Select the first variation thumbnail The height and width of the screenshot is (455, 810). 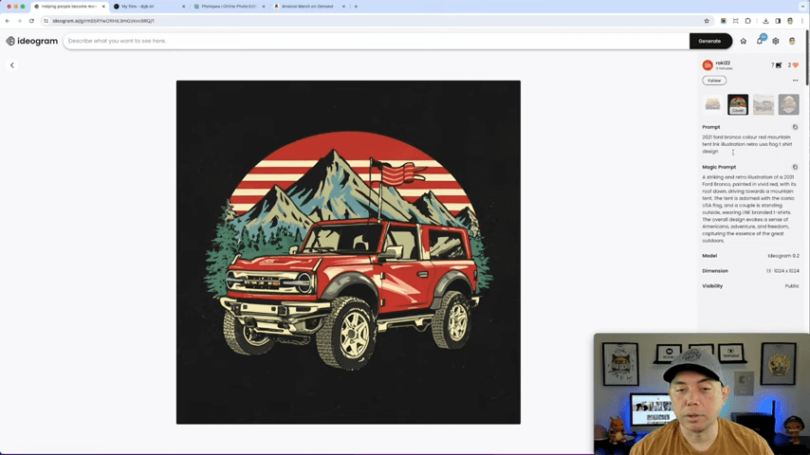tap(712, 104)
